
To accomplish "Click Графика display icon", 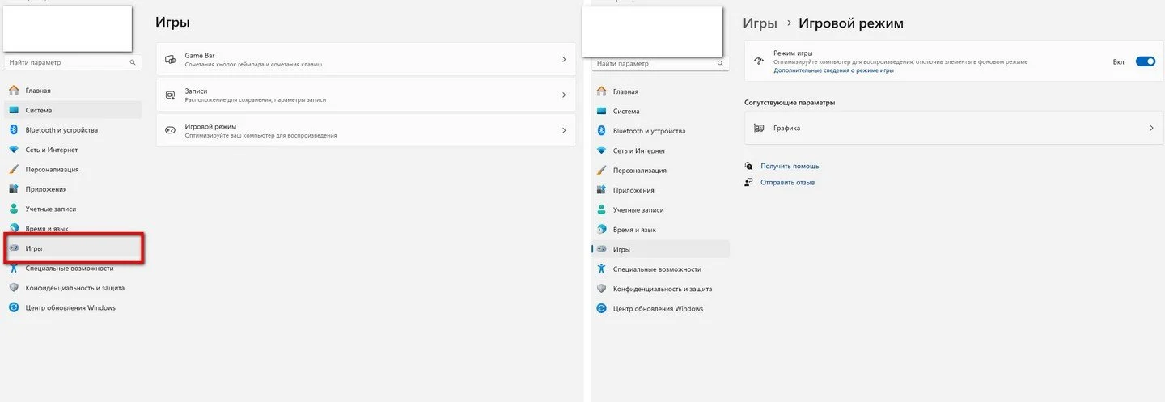I will pos(759,128).
